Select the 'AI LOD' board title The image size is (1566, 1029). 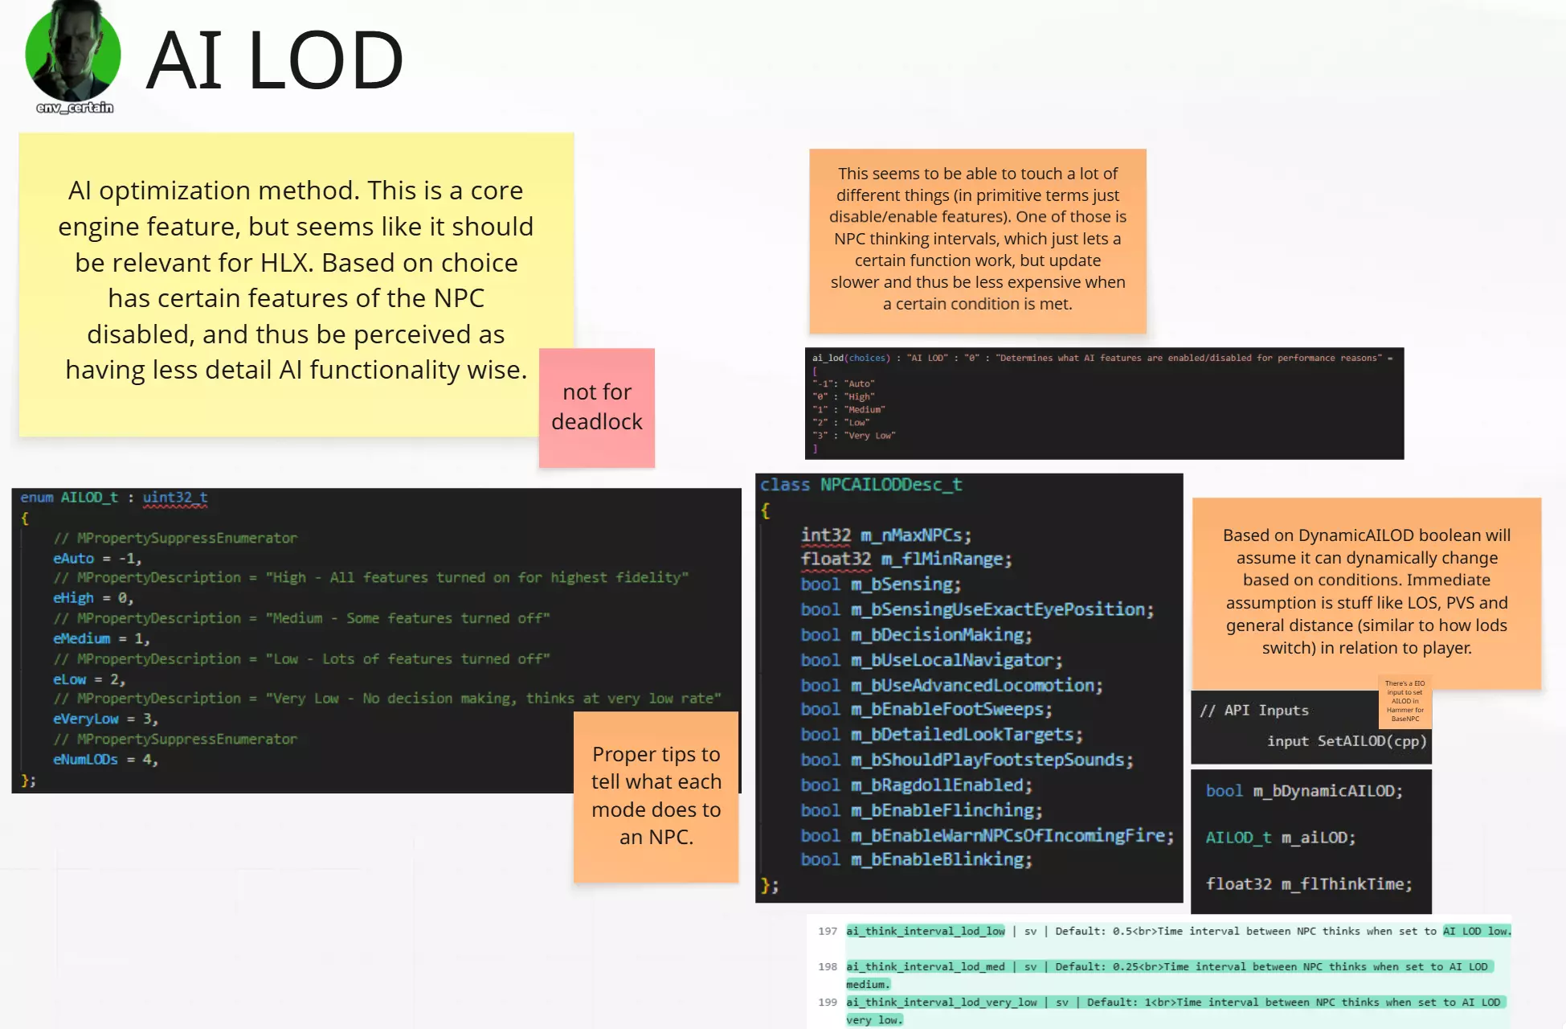[x=275, y=60]
